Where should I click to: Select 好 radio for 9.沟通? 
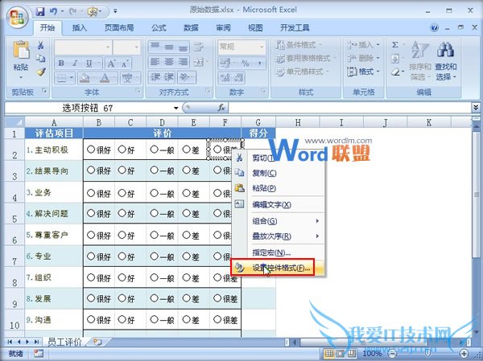122,319
